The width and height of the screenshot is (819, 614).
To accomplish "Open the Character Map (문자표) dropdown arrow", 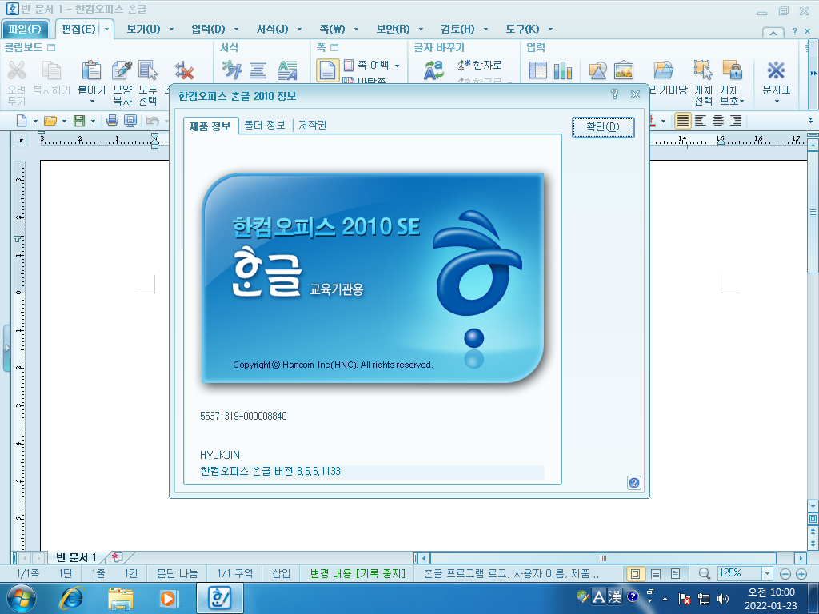I will click(x=776, y=102).
